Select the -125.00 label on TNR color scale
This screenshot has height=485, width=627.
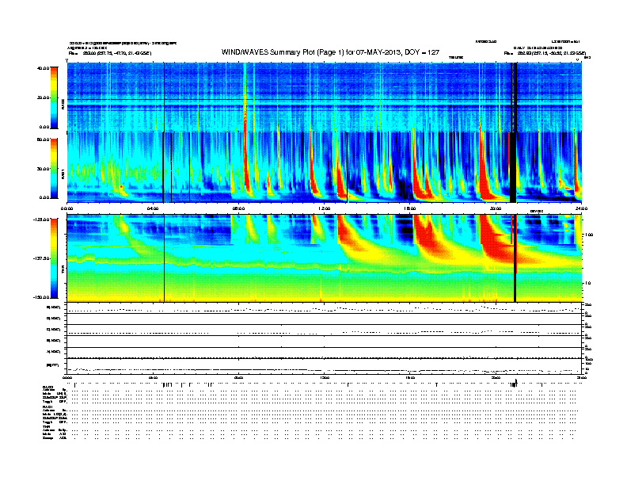tap(41, 220)
